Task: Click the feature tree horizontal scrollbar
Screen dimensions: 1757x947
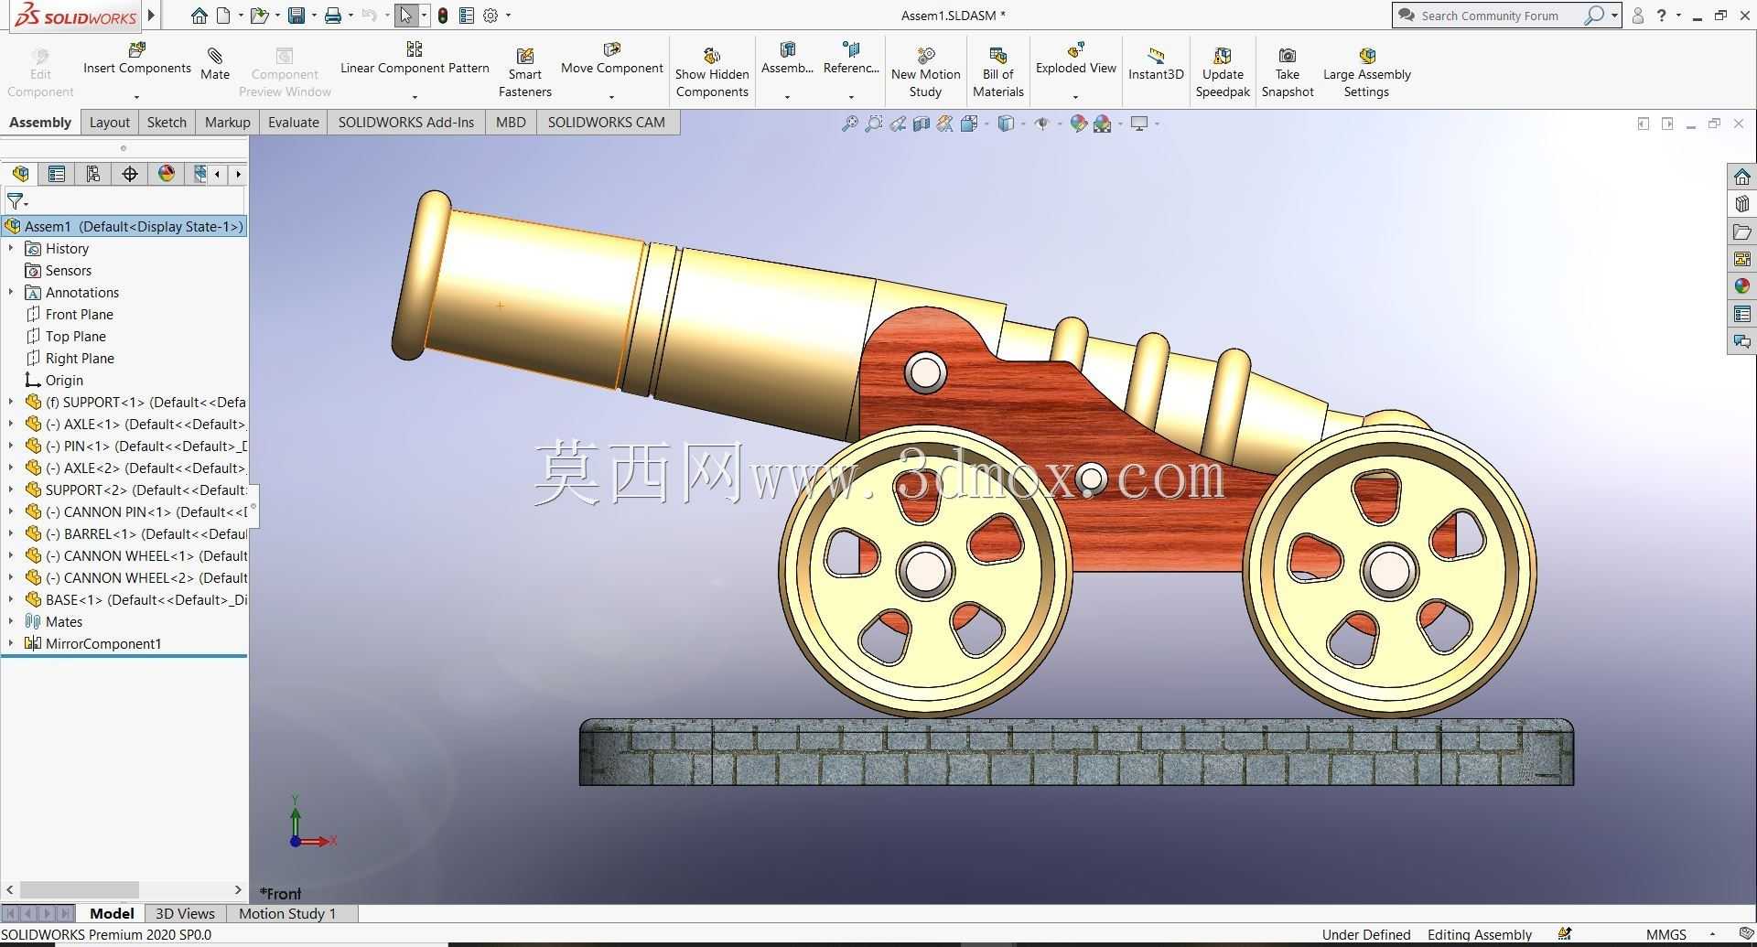Action: pyautogui.click(x=80, y=889)
